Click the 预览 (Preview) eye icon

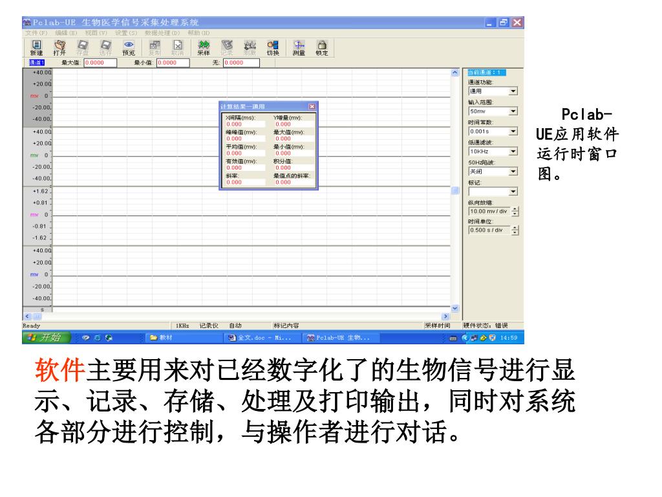click(129, 48)
